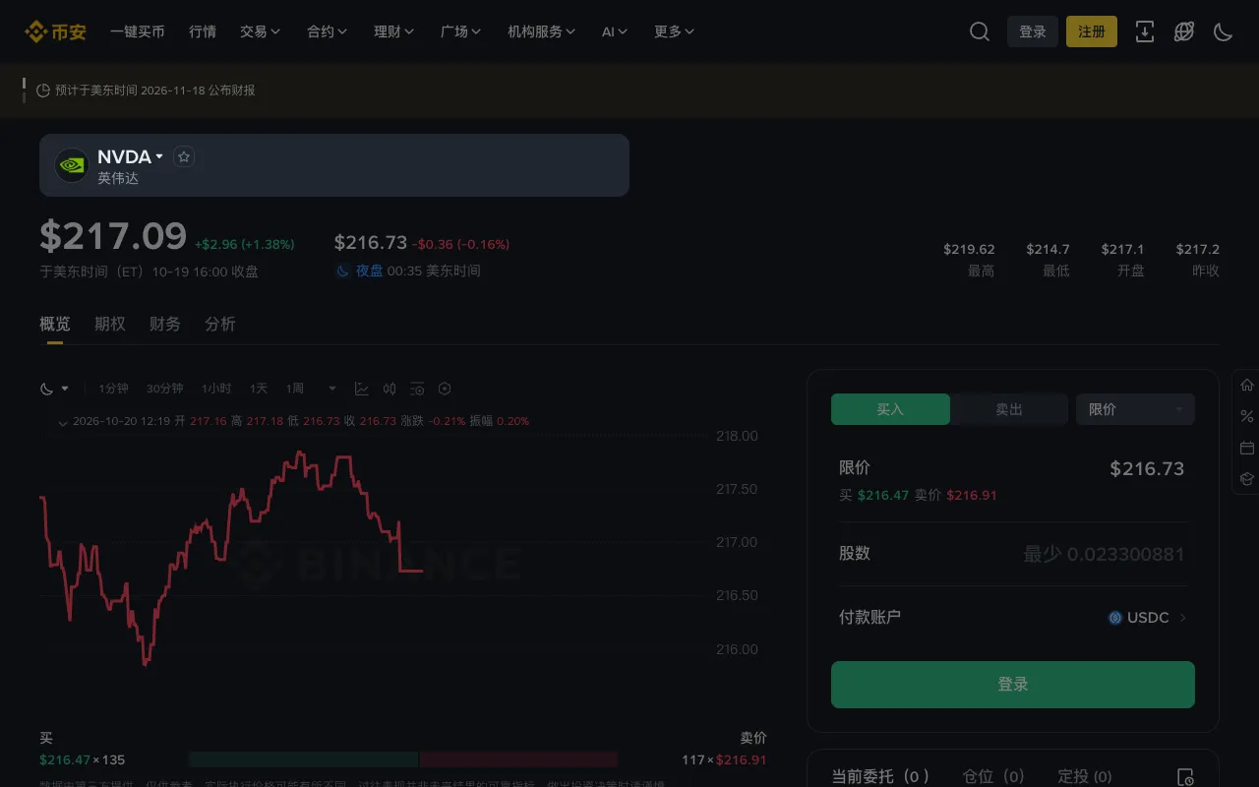Switch to the 分析 tab

(x=220, y=324)
